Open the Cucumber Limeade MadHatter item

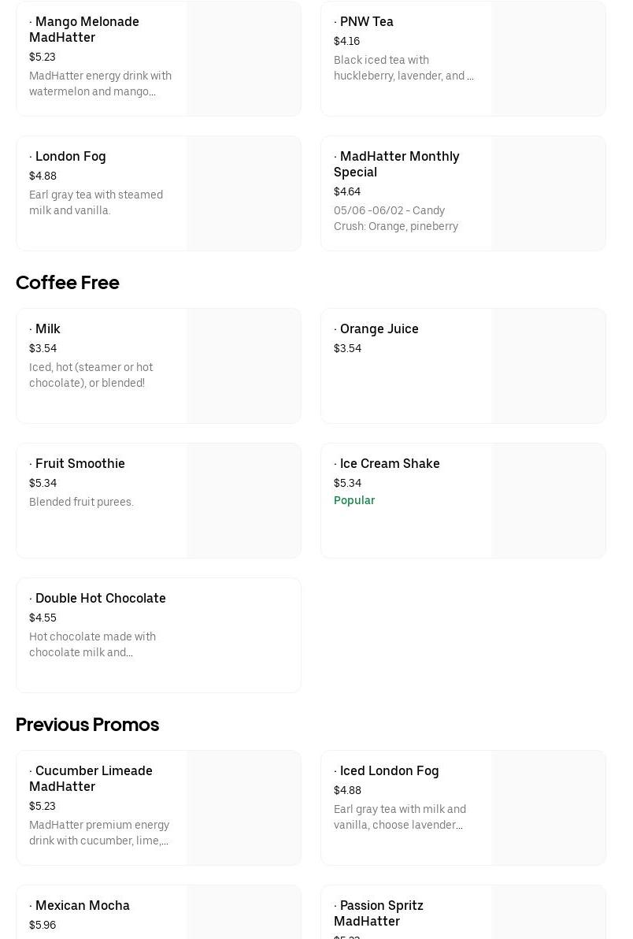point(91,778)
